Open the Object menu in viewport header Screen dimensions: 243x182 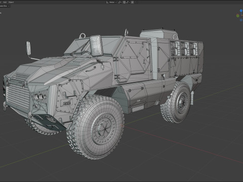11,2
